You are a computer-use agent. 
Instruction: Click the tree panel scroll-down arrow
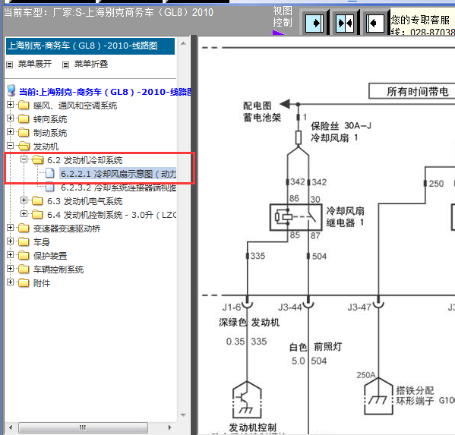[x=183, y=415]
